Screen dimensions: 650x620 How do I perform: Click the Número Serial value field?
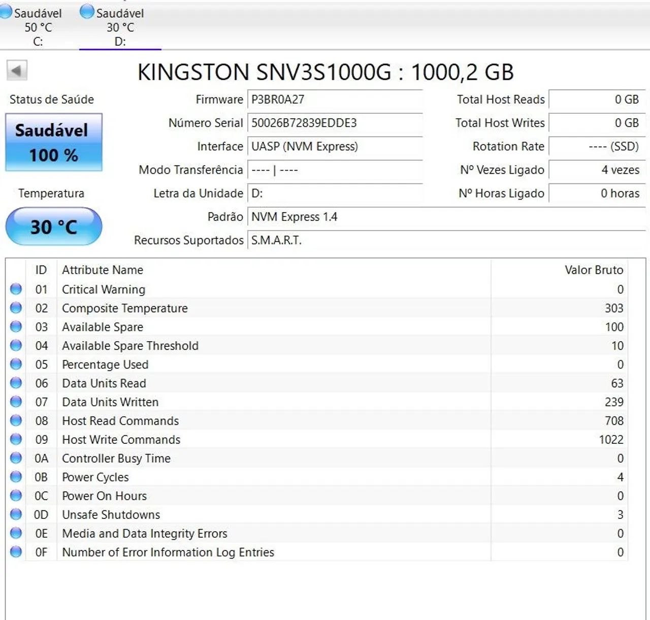pos(335,123)
